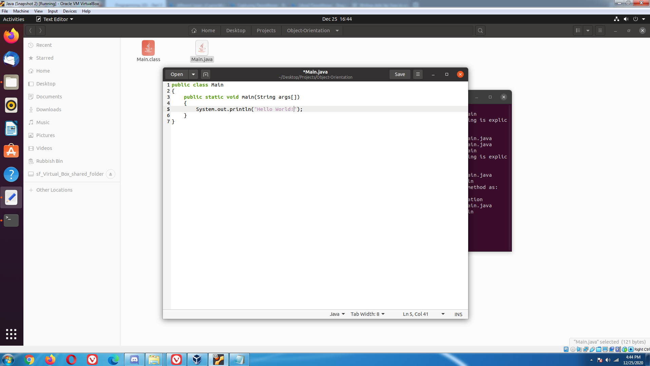650x366 pixels.
Task: Go to Home in the path bar
Action: pos(204,31)
